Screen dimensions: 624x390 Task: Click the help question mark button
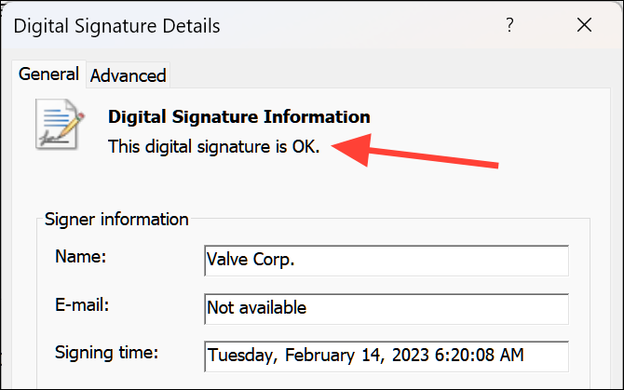[x=509, y=25]
